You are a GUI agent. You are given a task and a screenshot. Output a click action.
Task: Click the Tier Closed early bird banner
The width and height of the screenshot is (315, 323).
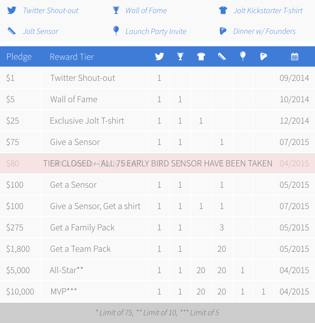point(157,163)
